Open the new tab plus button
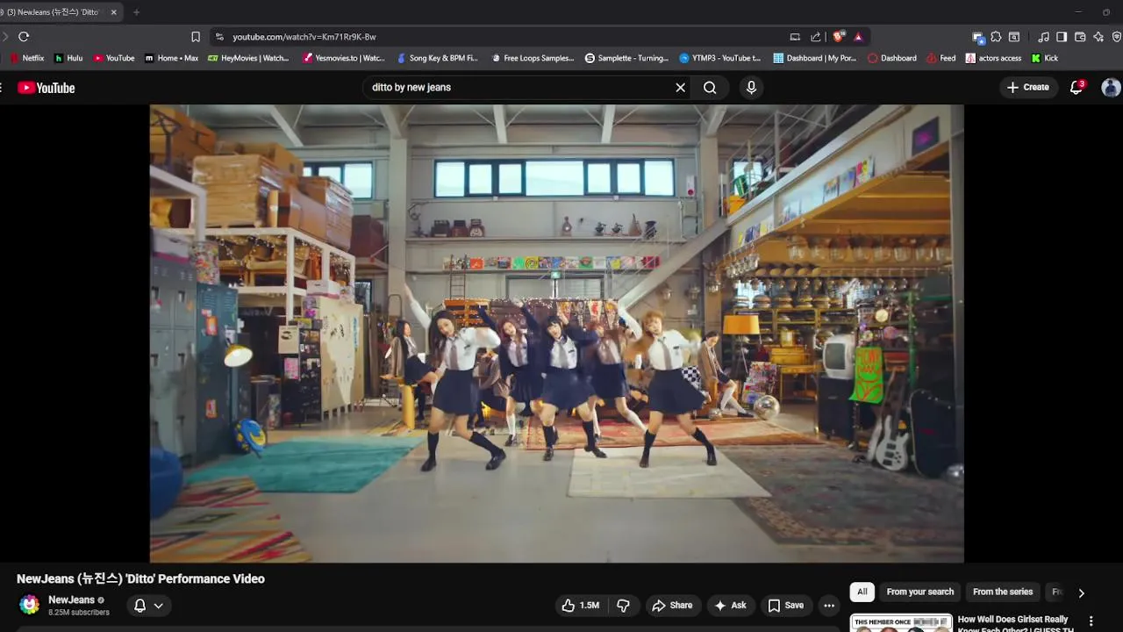Viewport: 1123px width, 632px height. [x=136, y=12]
